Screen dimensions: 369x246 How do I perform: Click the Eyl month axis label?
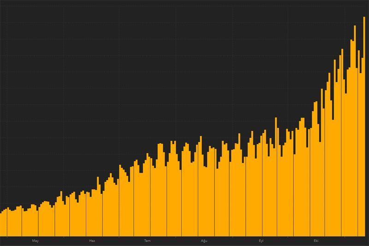coord(261,240)
